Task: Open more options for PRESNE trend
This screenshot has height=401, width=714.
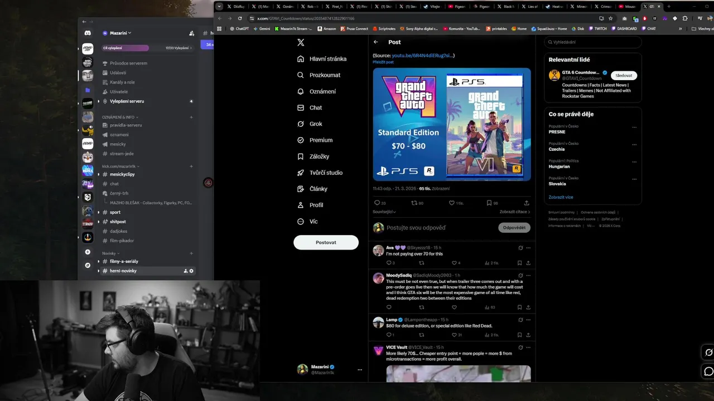Action: click(634, 128)
